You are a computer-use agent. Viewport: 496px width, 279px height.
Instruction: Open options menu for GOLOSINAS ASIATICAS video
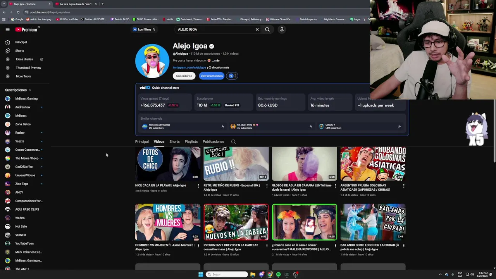click(403, 186)
